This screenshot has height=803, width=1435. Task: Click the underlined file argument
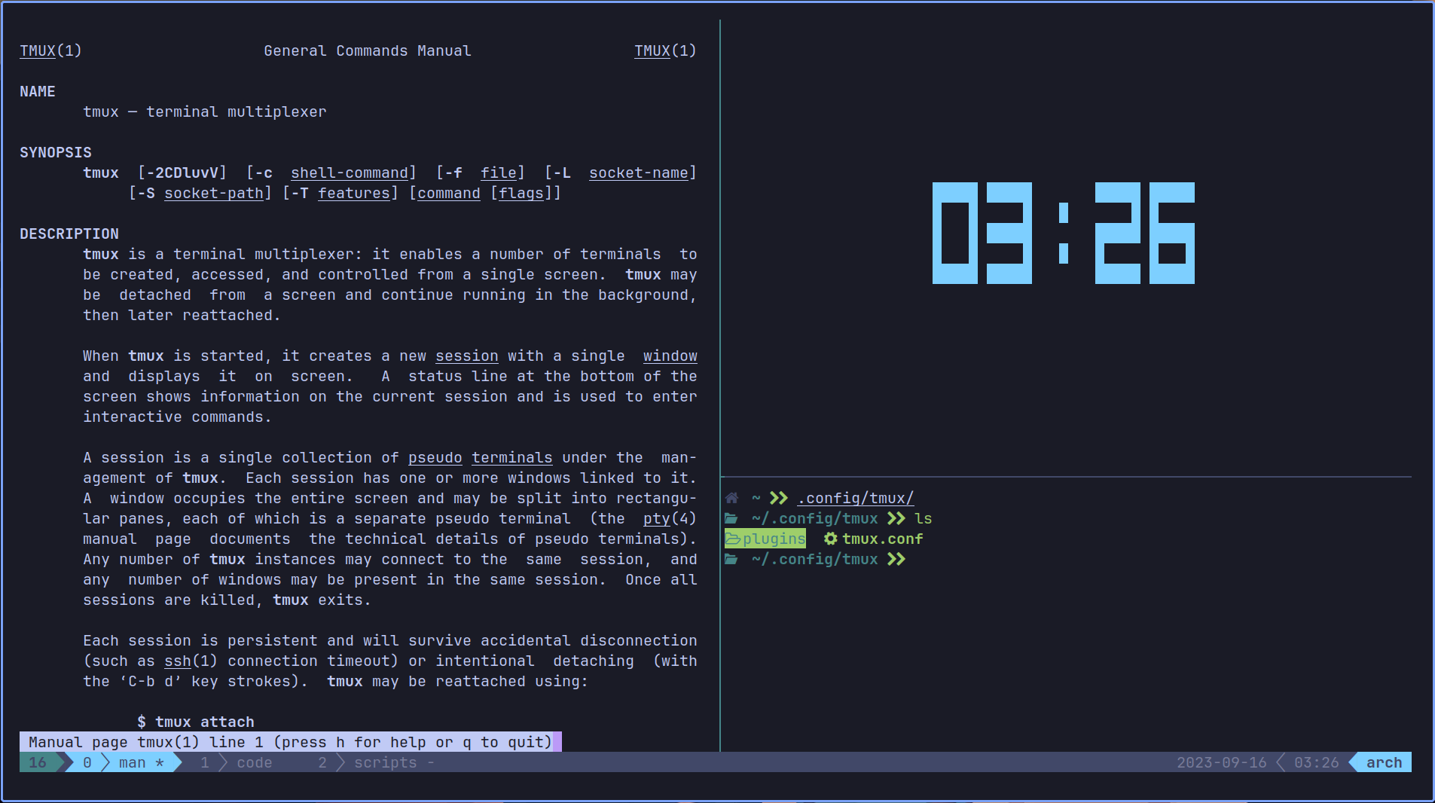tap(499, 173)
